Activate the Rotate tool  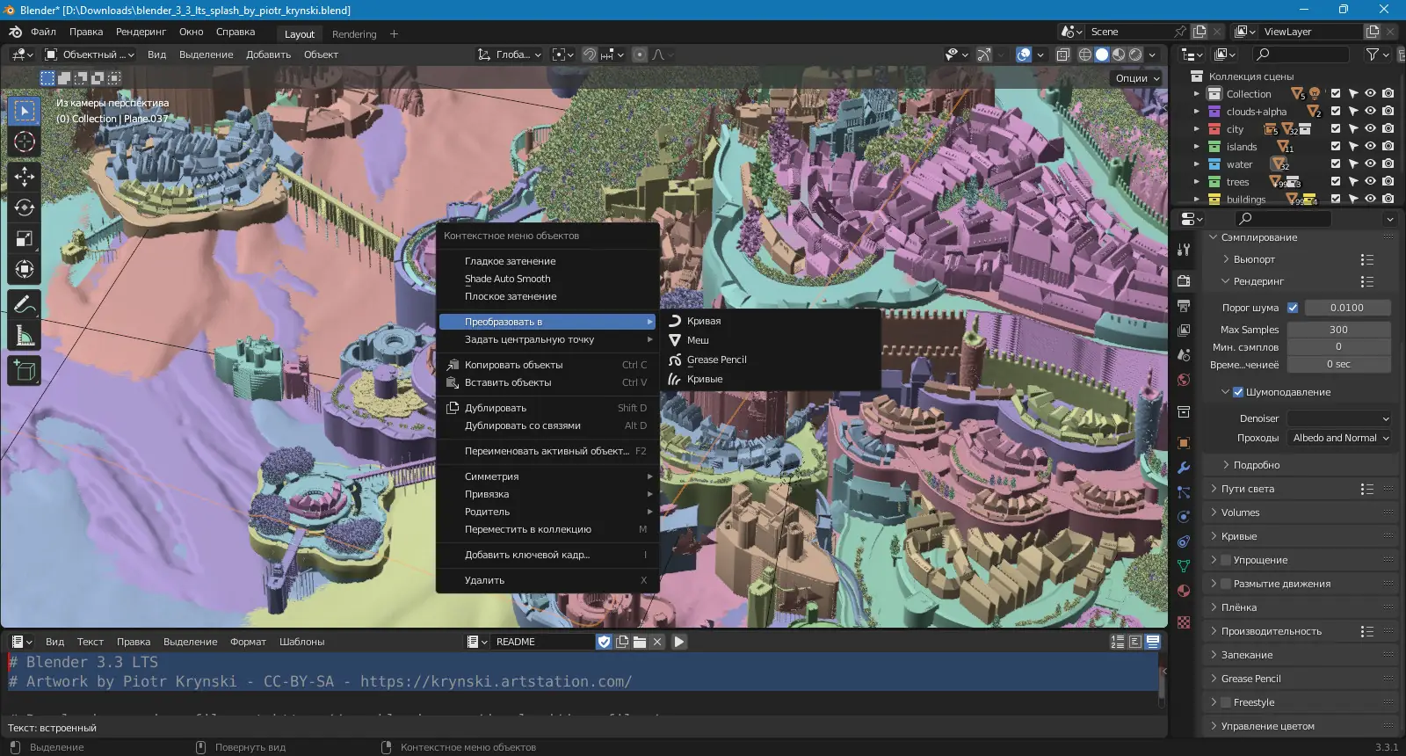coord(25,207)
